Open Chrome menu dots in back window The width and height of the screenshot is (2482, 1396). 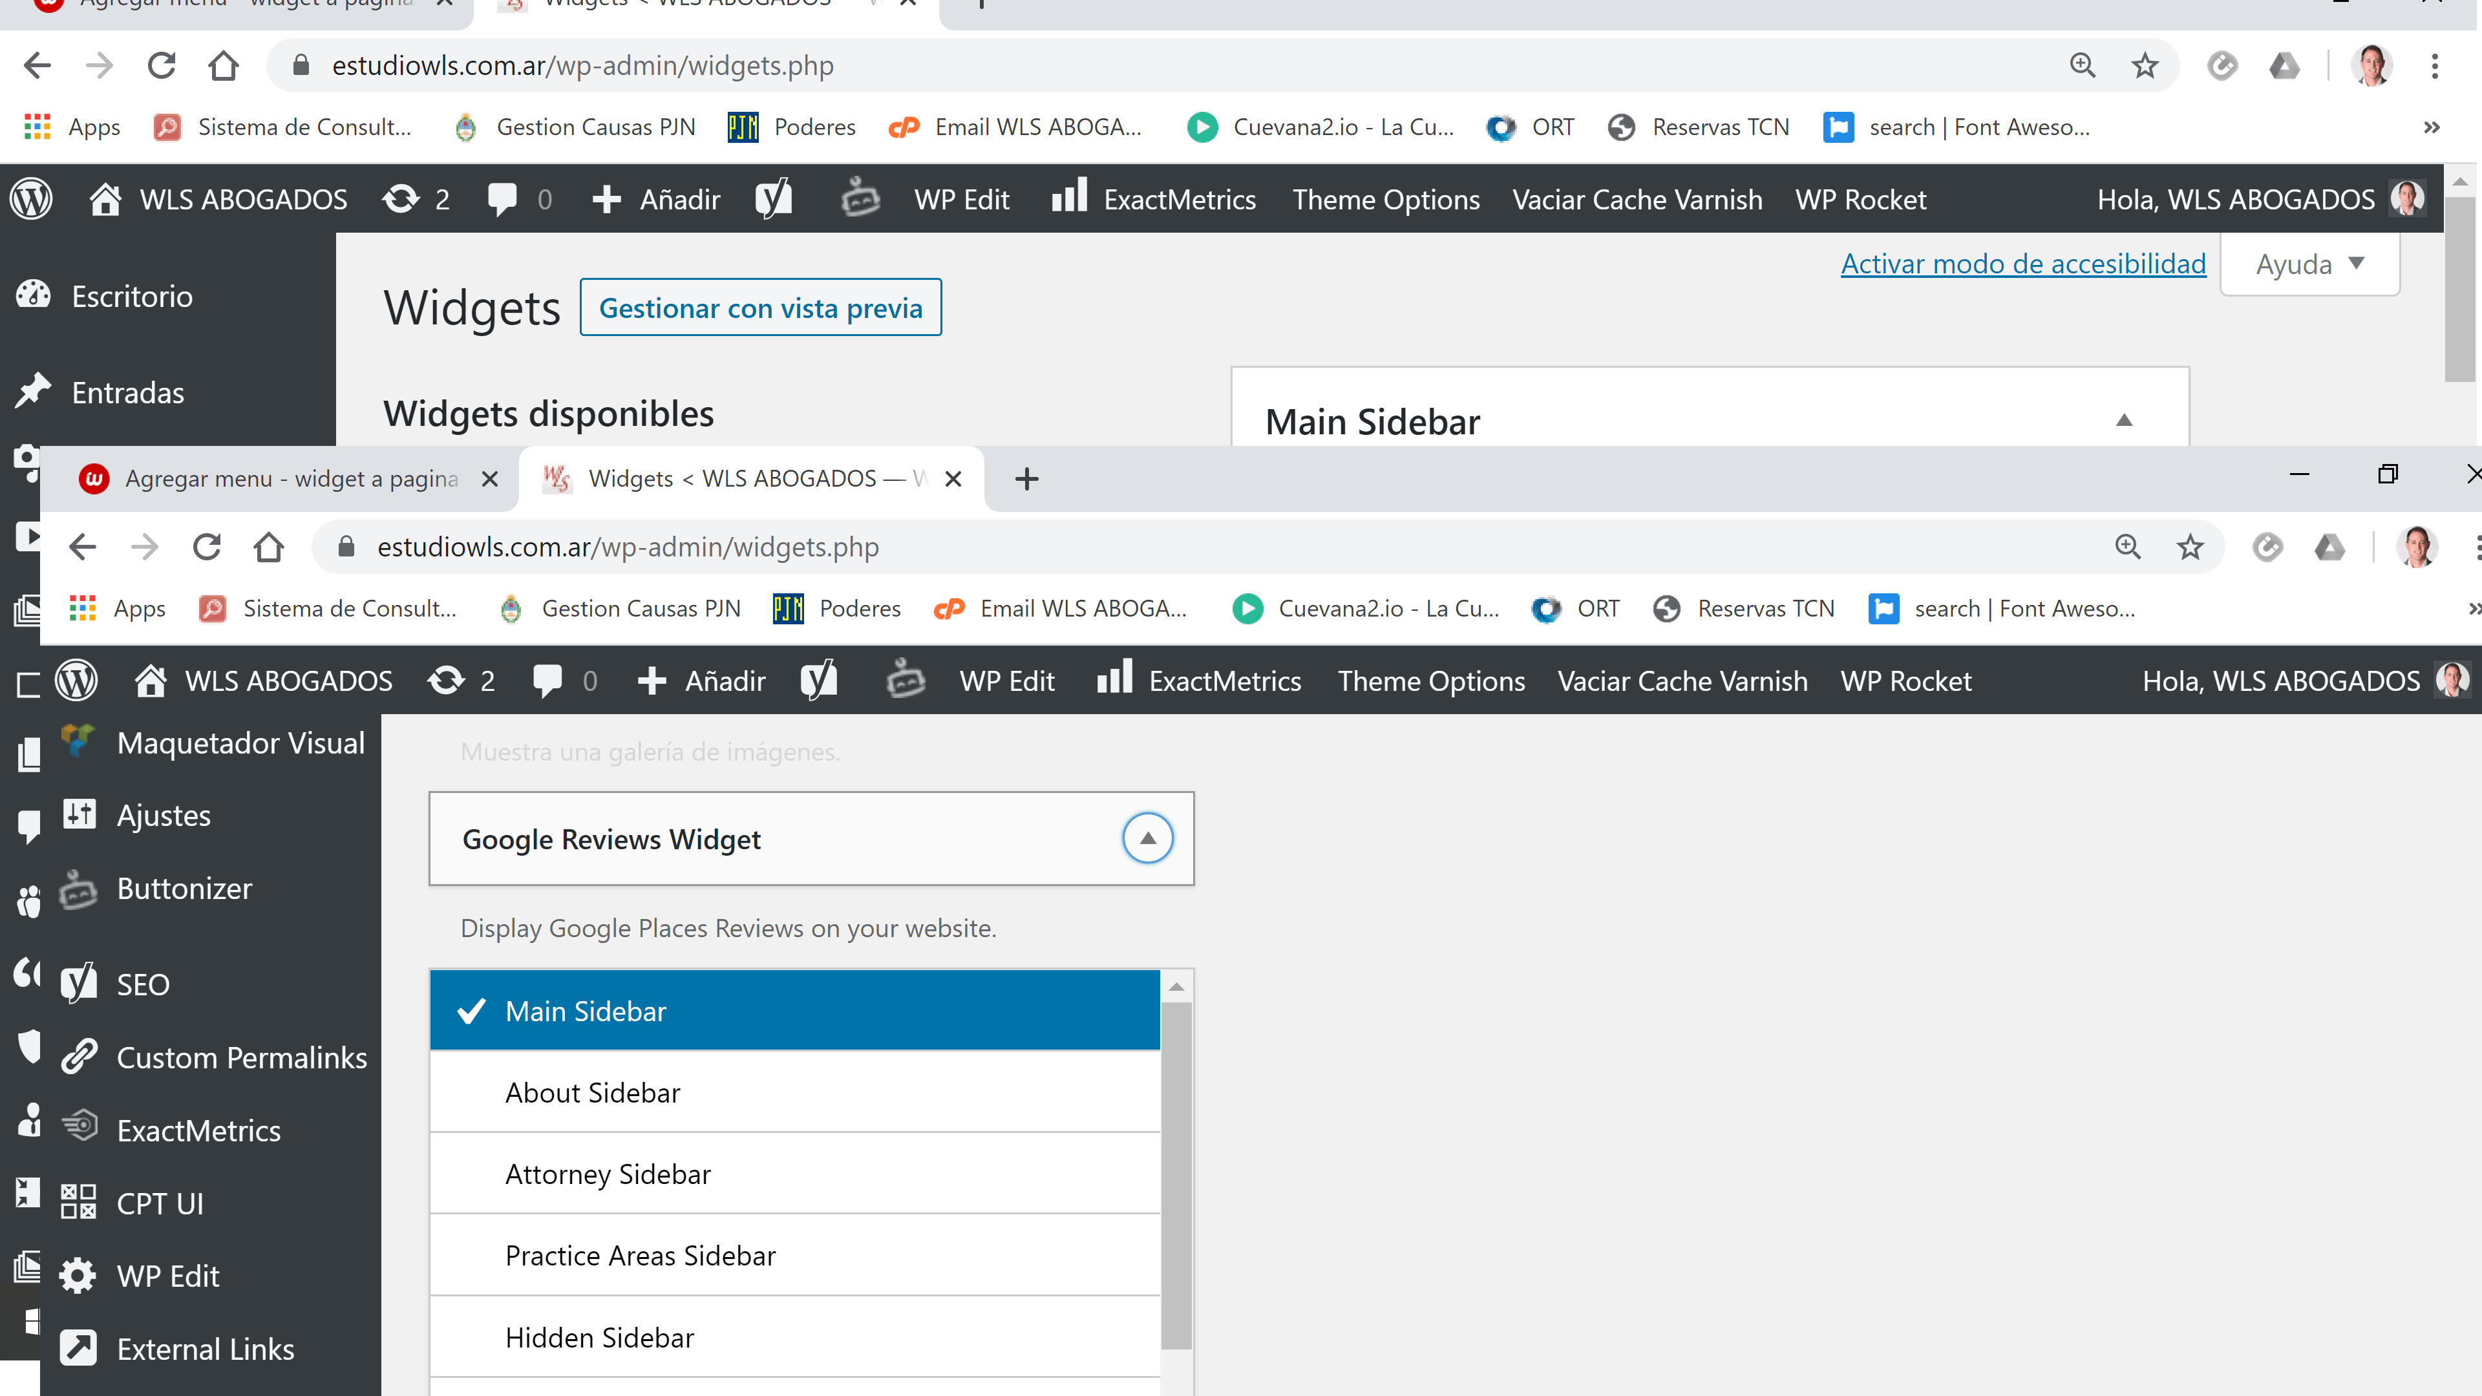pyautogui.click(x=2435, y=65)
